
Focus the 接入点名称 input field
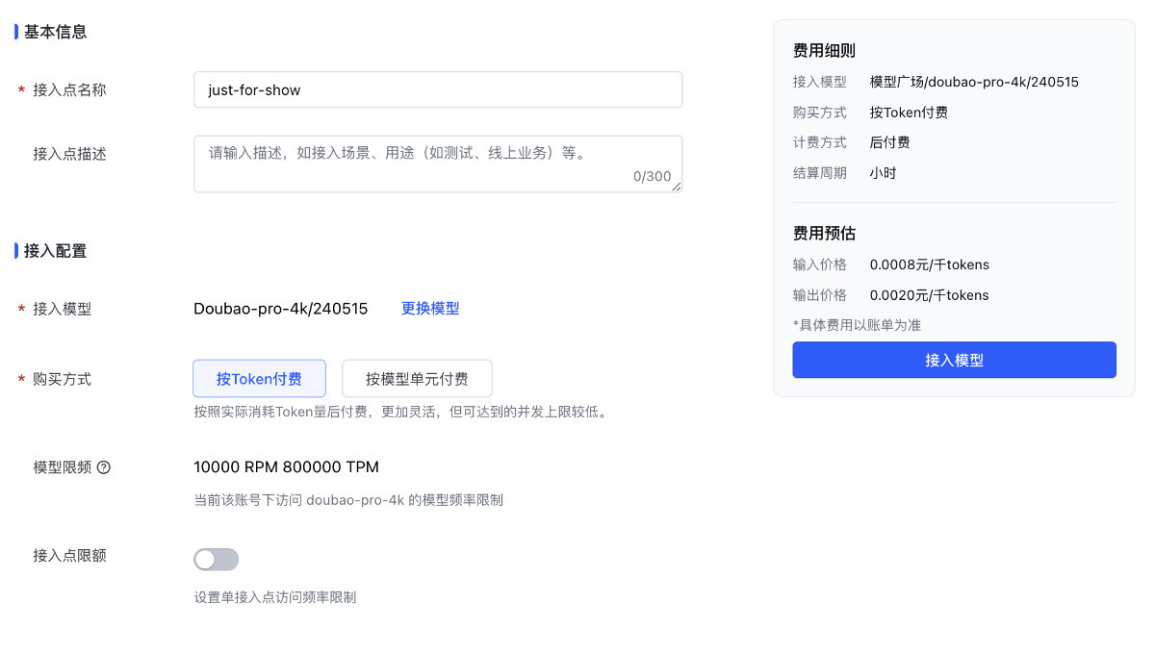pyautogui.click(x=438, y=89)
